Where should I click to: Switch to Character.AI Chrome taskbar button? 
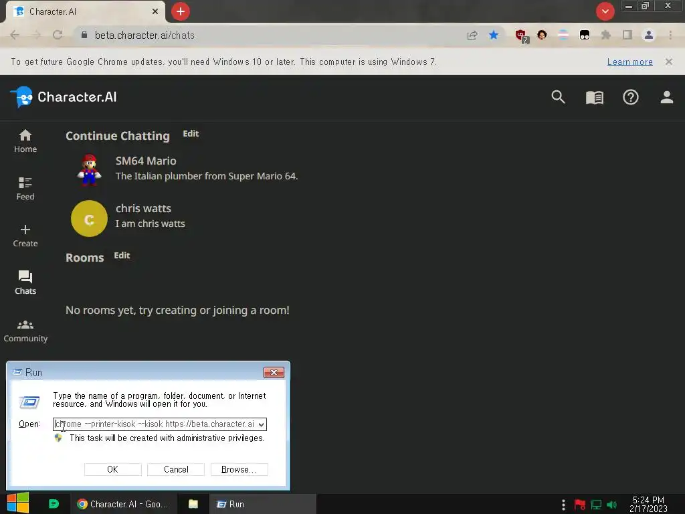(x=123, y=504)
